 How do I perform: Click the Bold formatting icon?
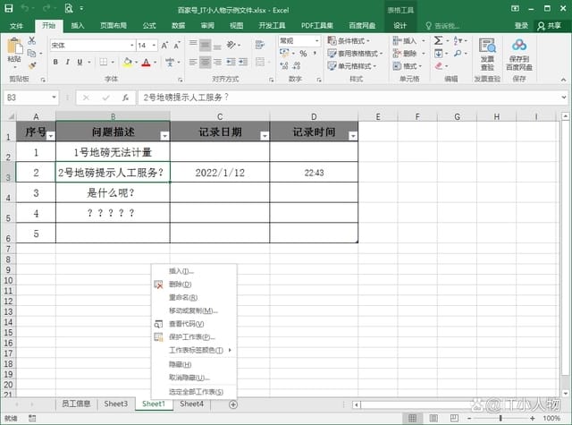(x=55, y=62)
